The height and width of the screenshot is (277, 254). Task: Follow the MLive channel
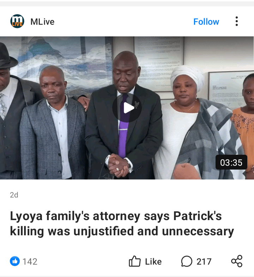(206, 22)
